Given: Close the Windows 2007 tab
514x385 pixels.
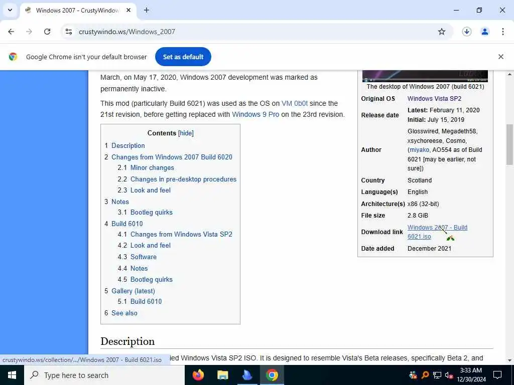Looking at the screenshot, I should pos(128,10).
